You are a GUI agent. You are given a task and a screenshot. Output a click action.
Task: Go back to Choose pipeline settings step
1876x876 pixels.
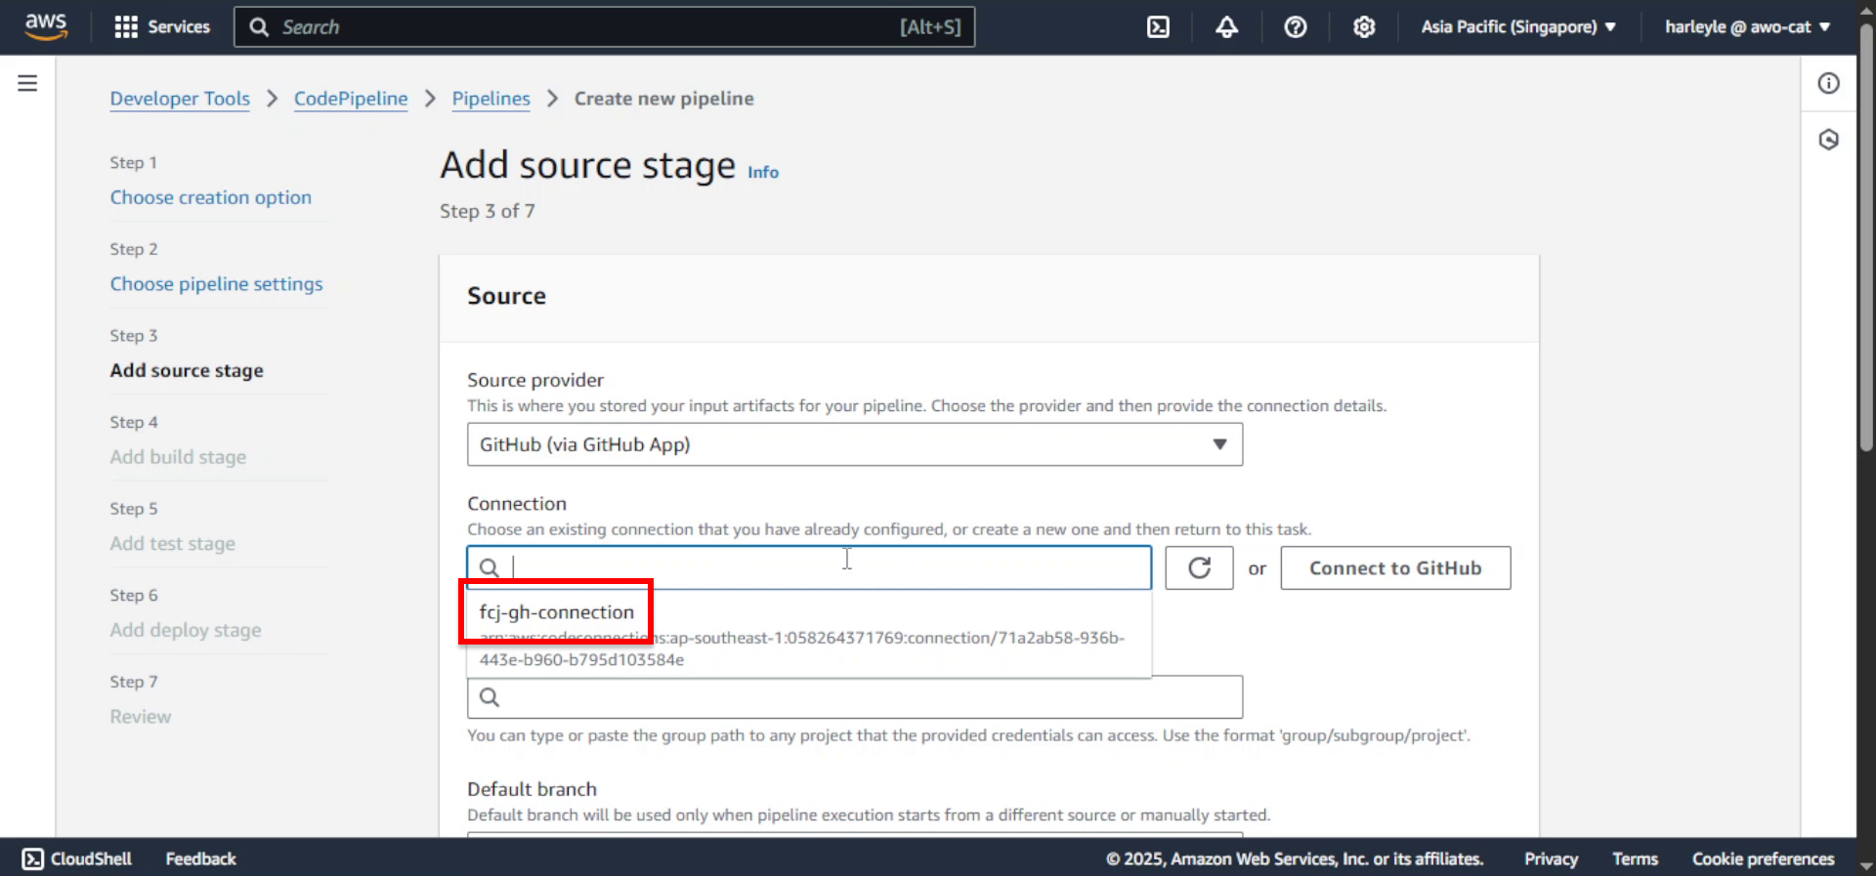tap(216, 284)
